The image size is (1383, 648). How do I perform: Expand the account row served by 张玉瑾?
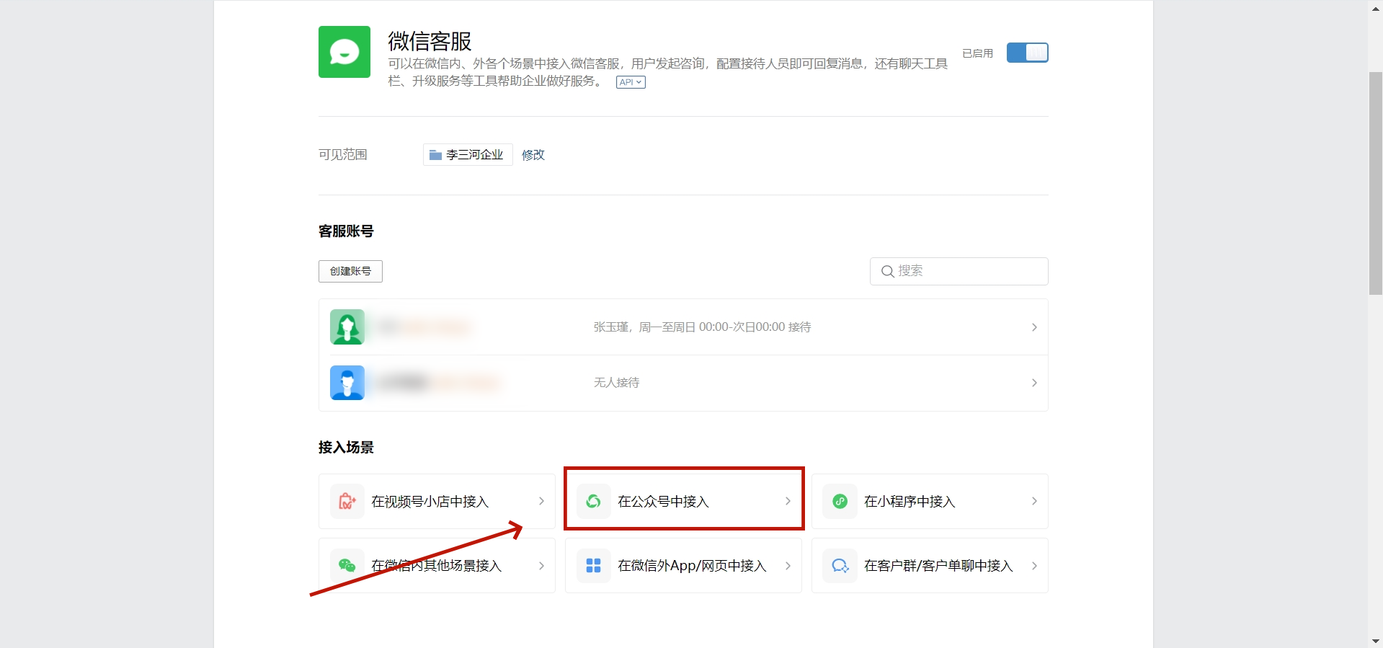click(683, 327)
